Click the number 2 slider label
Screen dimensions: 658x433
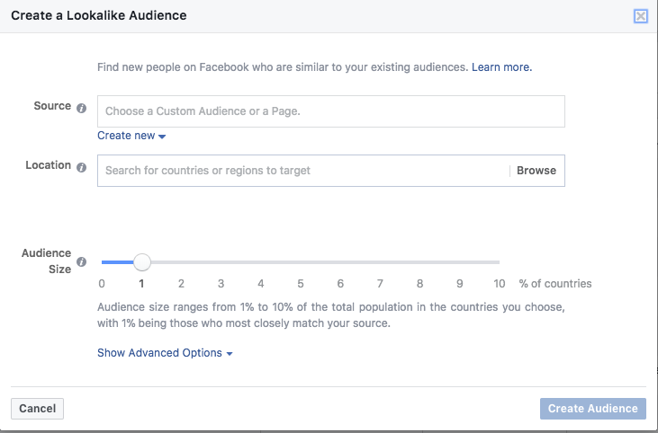click(x=181, y=284)
